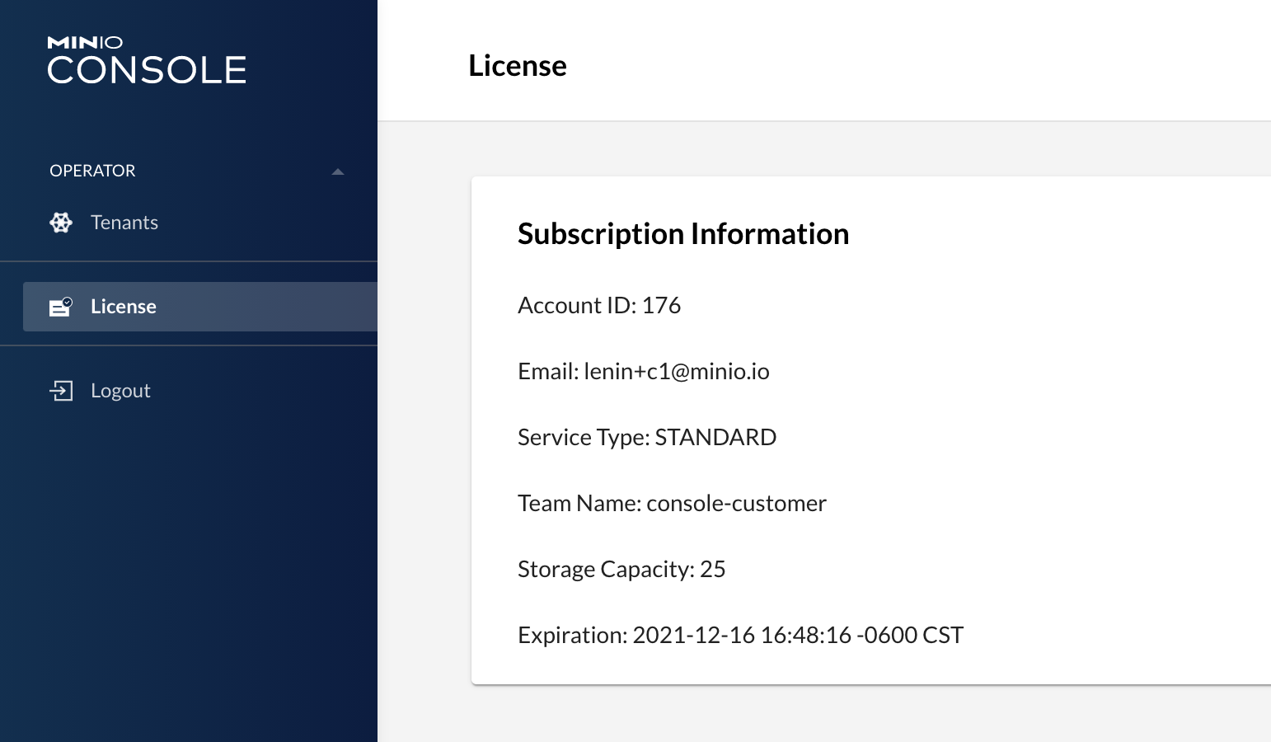
Task: Click the 'Service Type: STANDARD' line
Action: click(647, 438)
